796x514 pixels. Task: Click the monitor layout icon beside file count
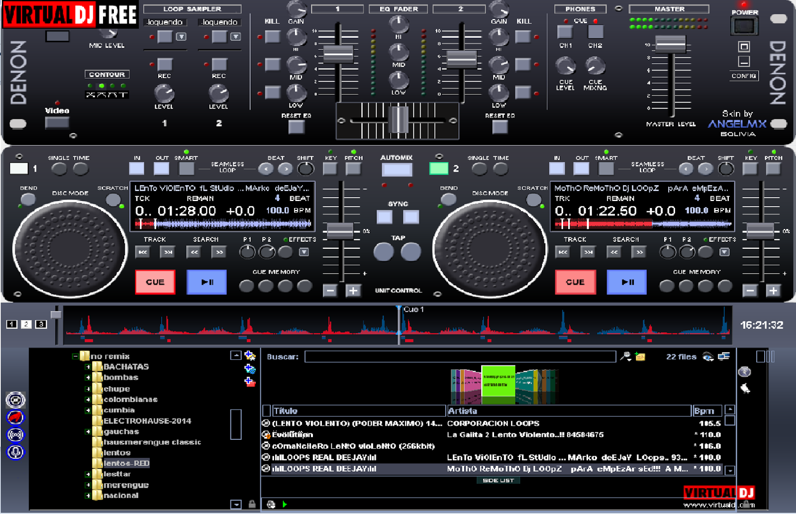(724, 356)
